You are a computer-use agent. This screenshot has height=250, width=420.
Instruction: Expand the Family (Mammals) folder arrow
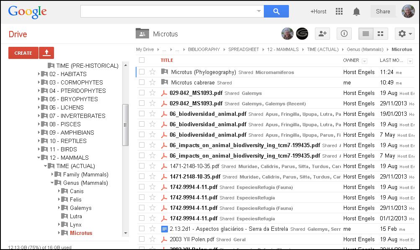[52, 174]
